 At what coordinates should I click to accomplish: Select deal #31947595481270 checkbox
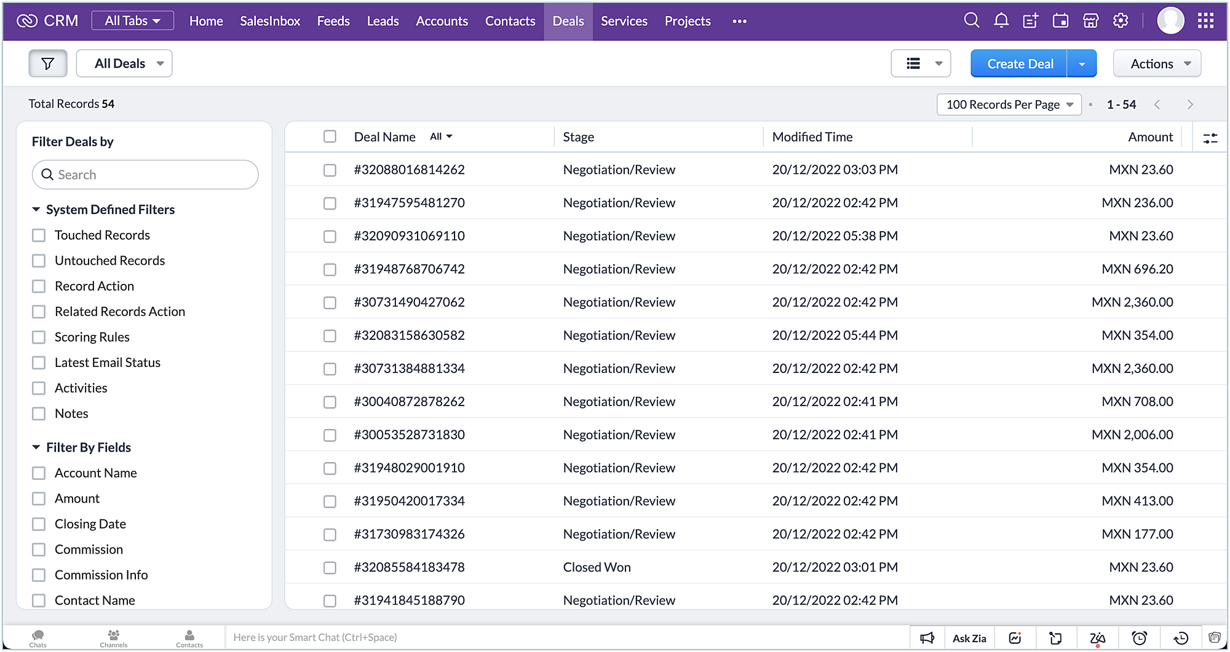[x=330, y=203]
